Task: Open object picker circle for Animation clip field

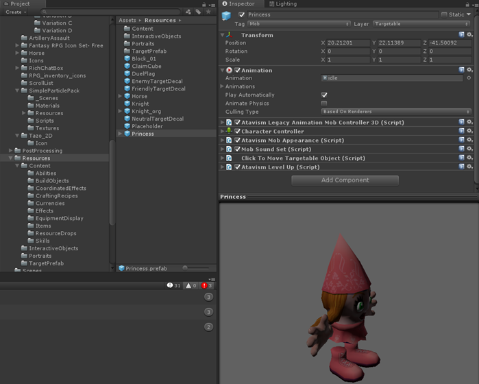Action: click(x=469, y=78)
